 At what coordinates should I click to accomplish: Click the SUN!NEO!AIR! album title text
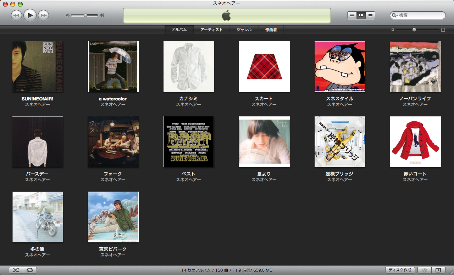point(37,99)
